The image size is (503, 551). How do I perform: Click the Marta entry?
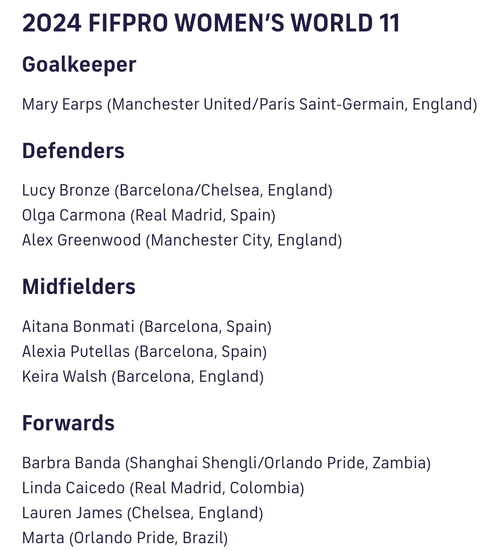coord(125,538)
